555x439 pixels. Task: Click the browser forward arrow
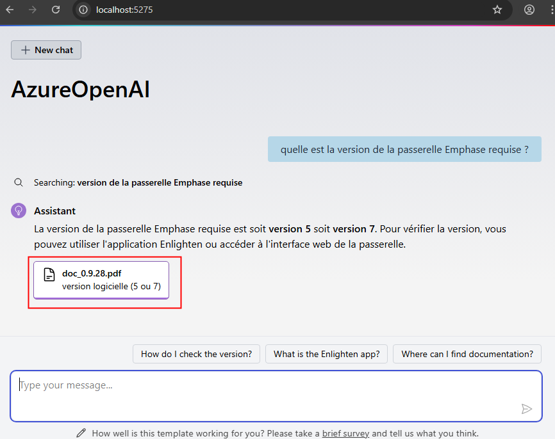pyautogui.click(x=33, y=10)
